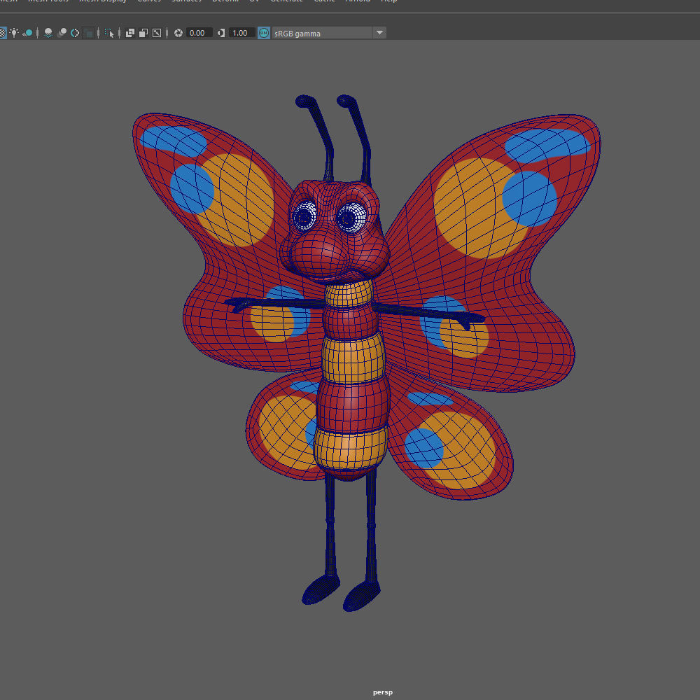Click the Gamma value field 1.00
This screenshot has height=700, width=700.
[x=241, y=33]
